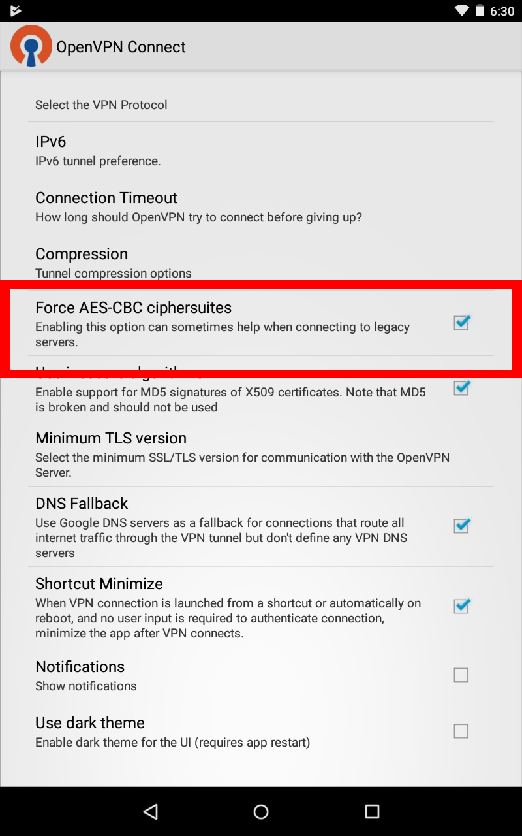The height and width of the screenshot is (836, 522).
Task: Tap the Android back navigation triangle
Action: (151, 811)
